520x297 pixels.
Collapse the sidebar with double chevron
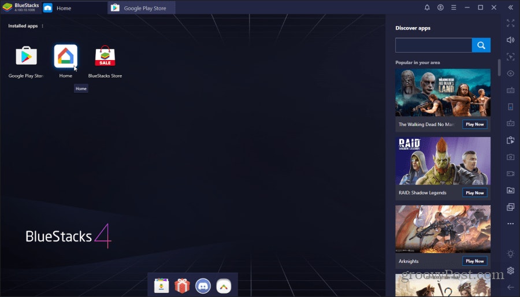[x=511, y=8]
